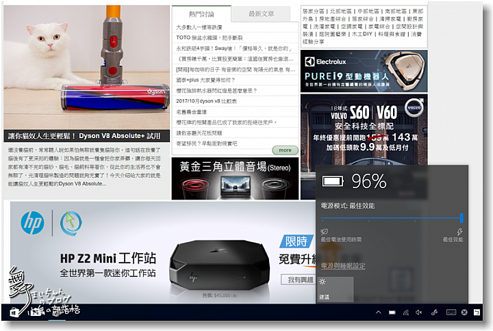493x331 pixels.
Task: Open the 黃金三角立體音場 Stereo banner
Action: (235, 178)
